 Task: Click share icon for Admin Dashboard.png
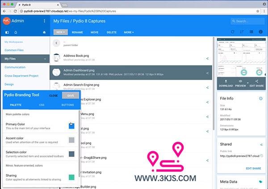pyautogui.click(x=207, y=73)
